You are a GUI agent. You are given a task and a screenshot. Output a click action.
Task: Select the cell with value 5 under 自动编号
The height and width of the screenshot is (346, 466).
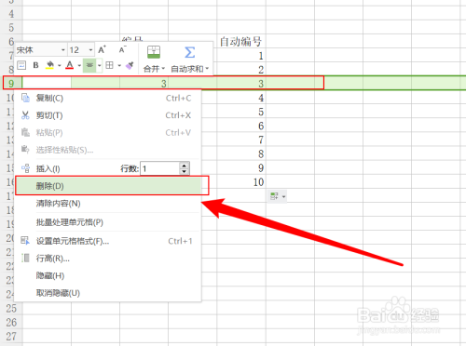click(241, 112)
